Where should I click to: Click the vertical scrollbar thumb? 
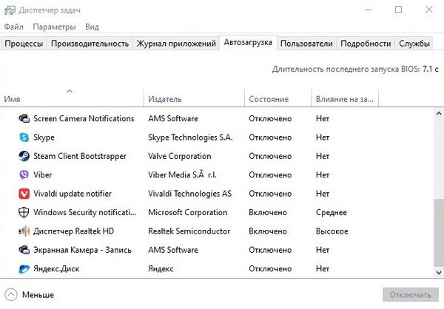(439, 233)
